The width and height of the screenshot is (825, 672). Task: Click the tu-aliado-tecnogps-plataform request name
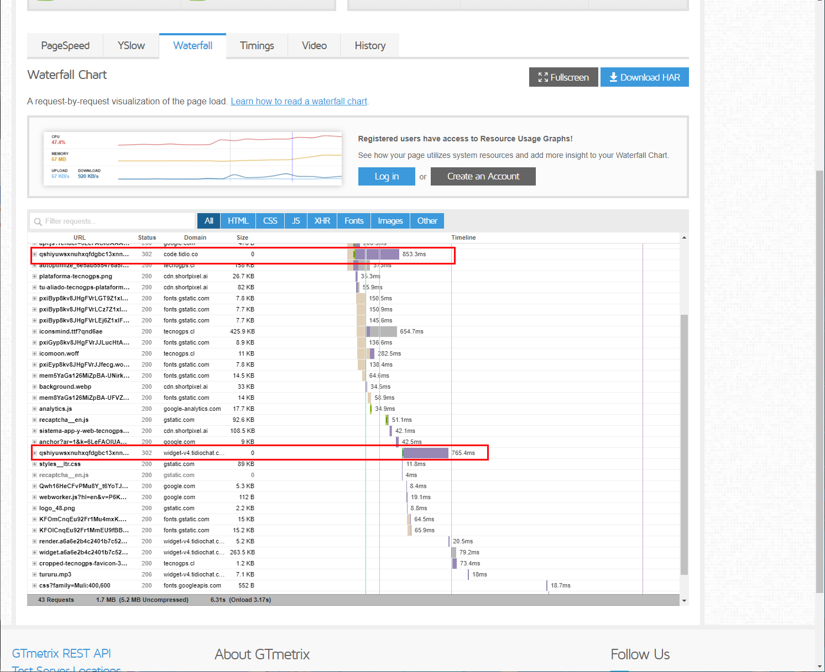85,287
